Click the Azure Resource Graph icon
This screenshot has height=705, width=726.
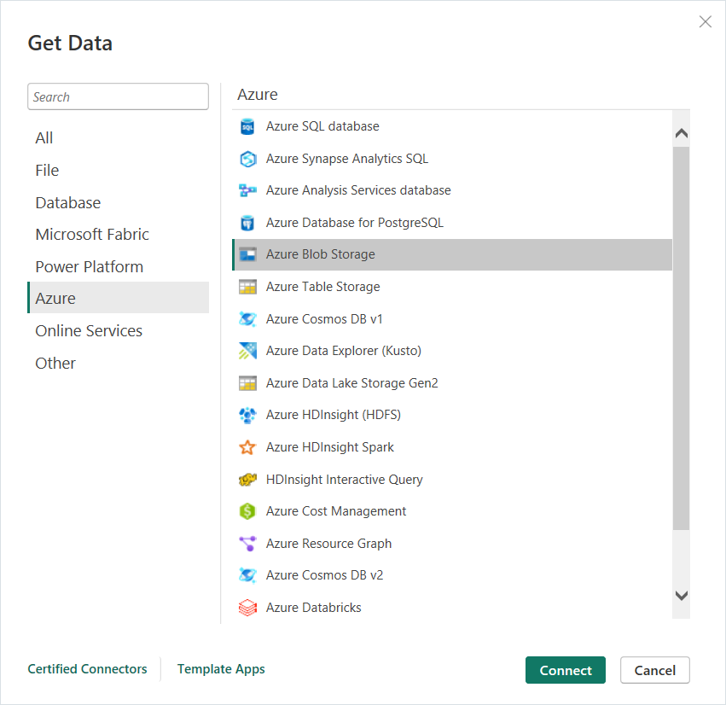tap(247, 544)
